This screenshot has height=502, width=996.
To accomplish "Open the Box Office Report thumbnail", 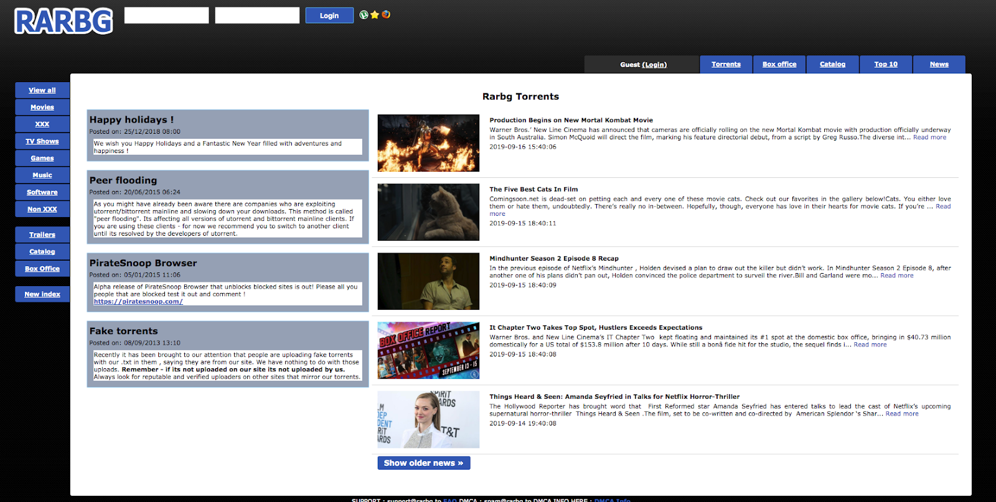I will coord(428,350).
